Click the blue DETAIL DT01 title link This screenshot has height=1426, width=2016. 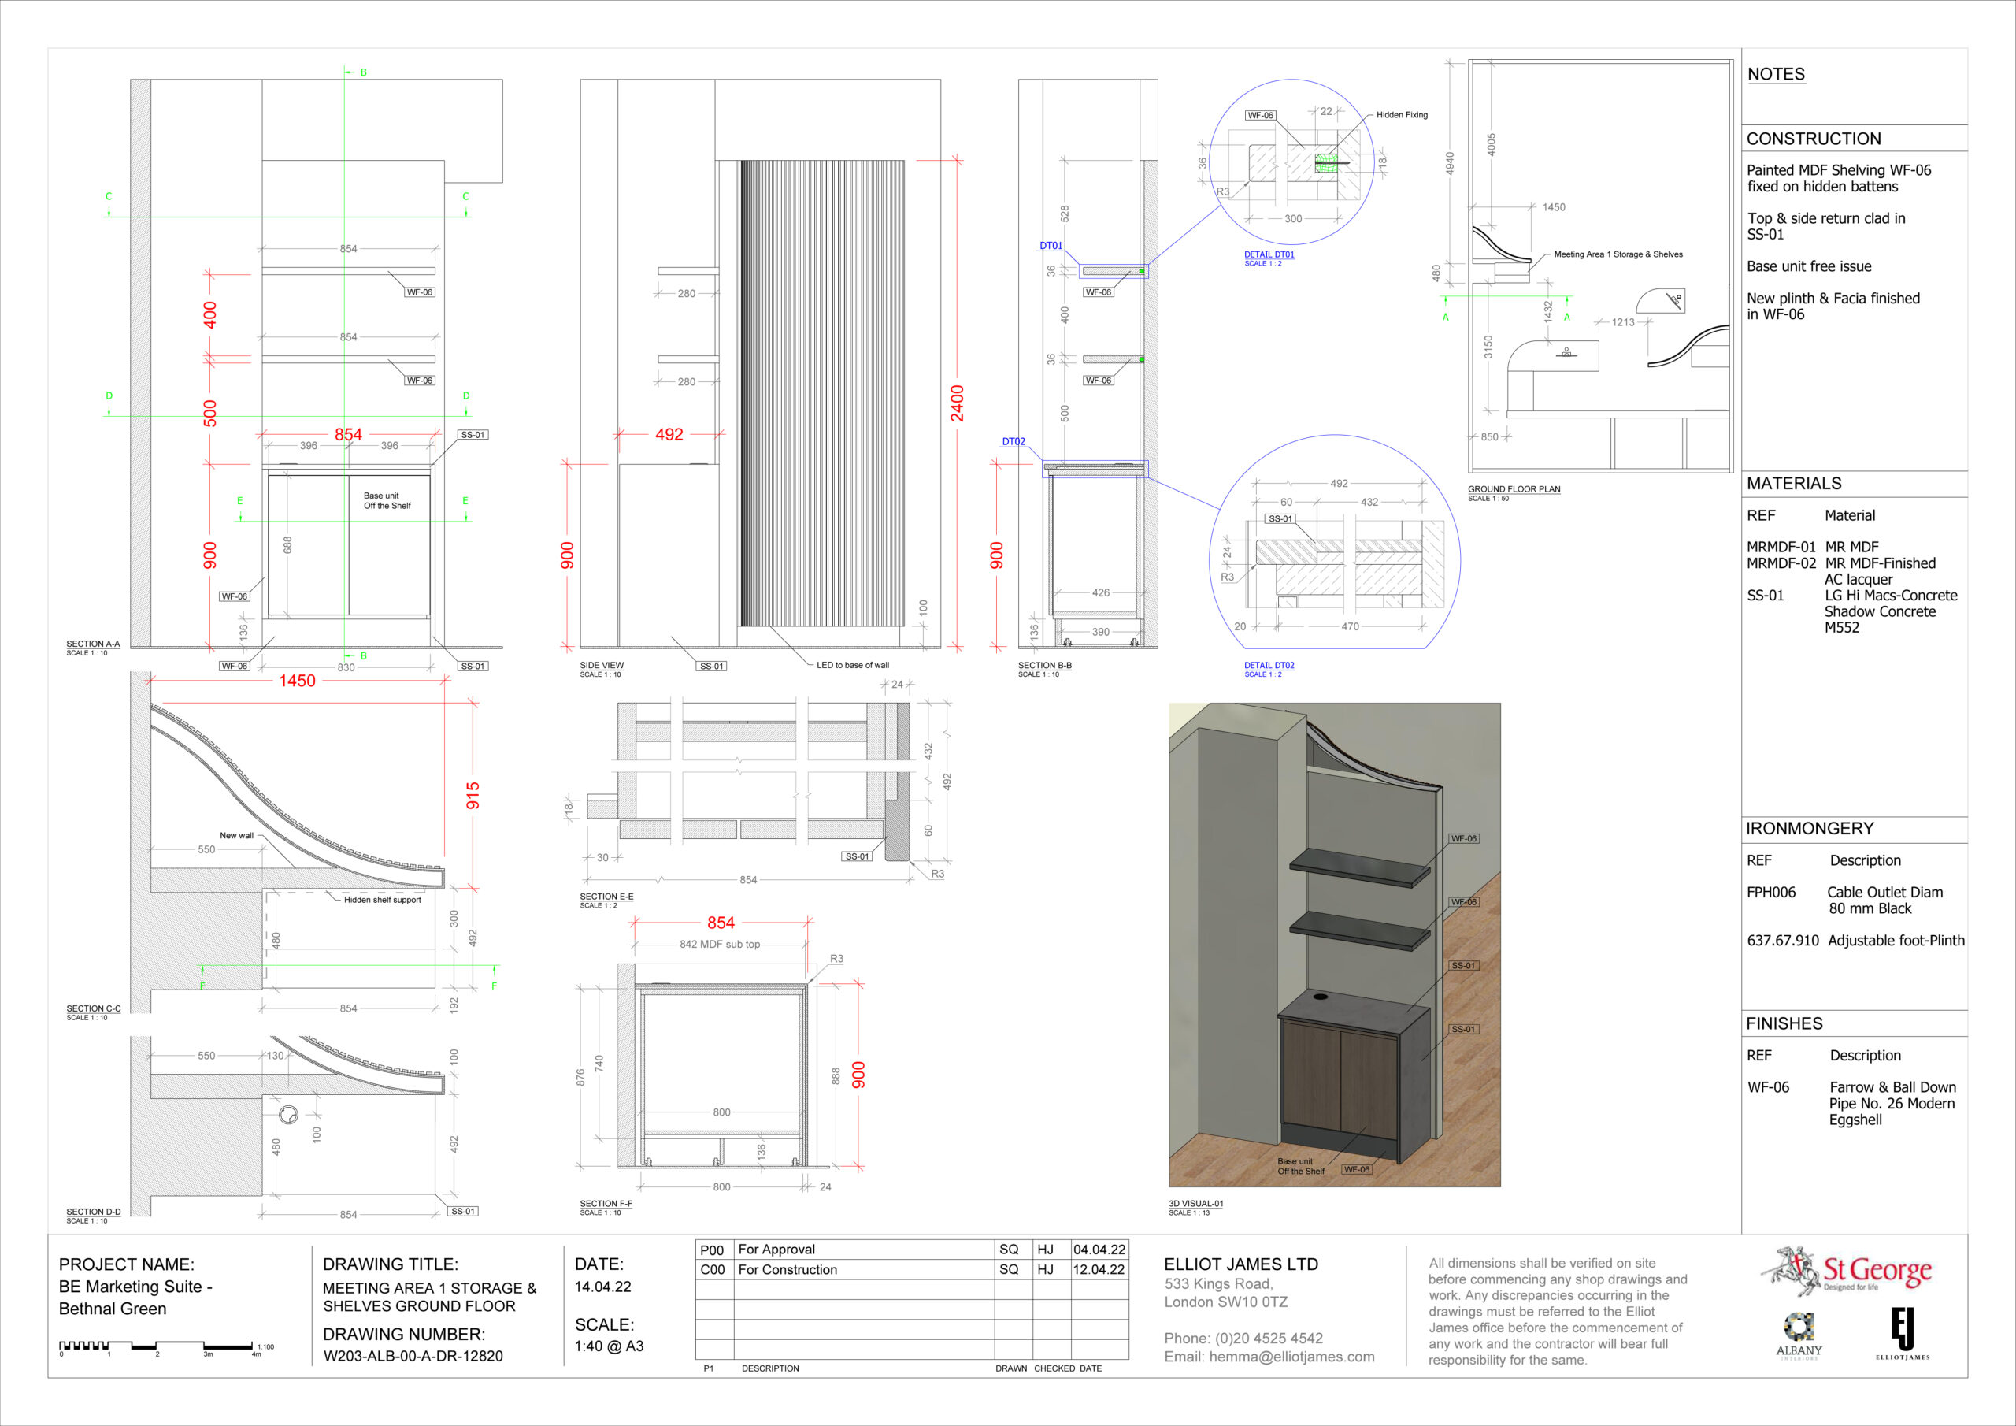[1269, 254]
